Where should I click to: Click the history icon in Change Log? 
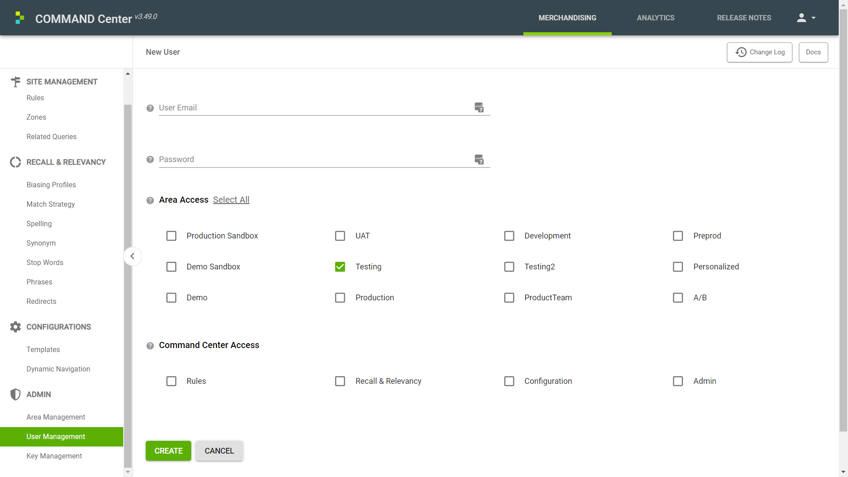(741, 52)
